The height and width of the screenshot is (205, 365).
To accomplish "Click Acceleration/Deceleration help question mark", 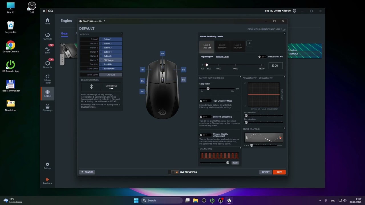I will pyautogui.click(x=284, y=77).
